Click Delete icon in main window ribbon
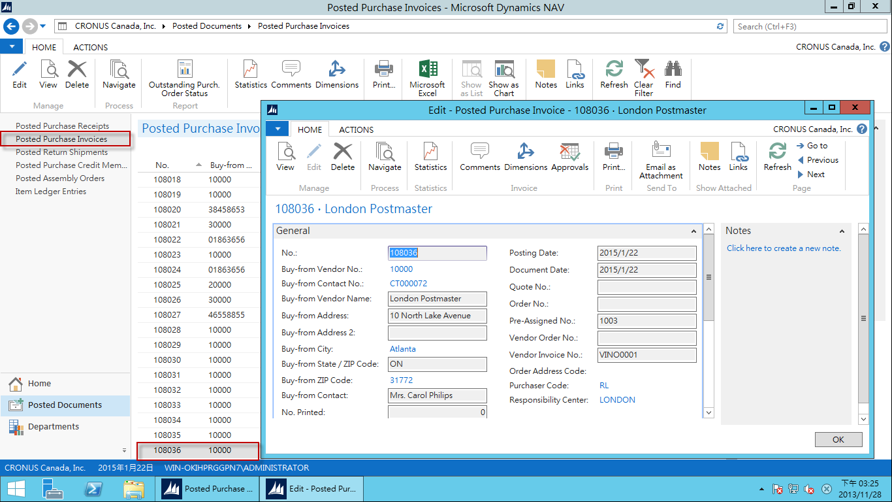Screen dimensions: 892x502 coord(77,75)
